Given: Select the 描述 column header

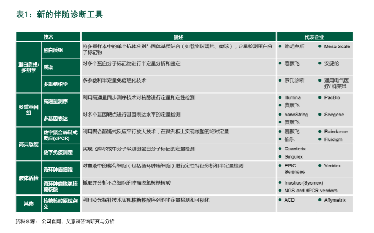Looking at the screenshot, I should tap(178, 36).
